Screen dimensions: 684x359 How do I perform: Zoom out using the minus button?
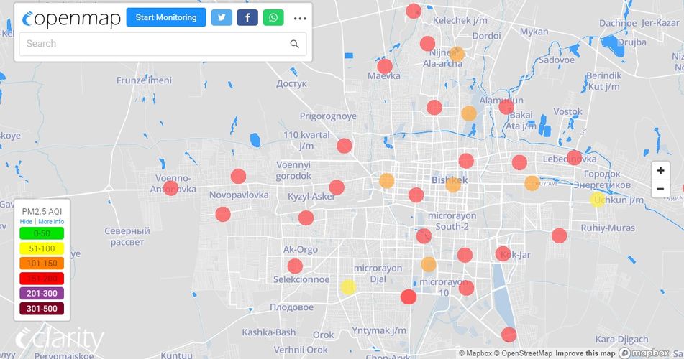coord(660,189)
